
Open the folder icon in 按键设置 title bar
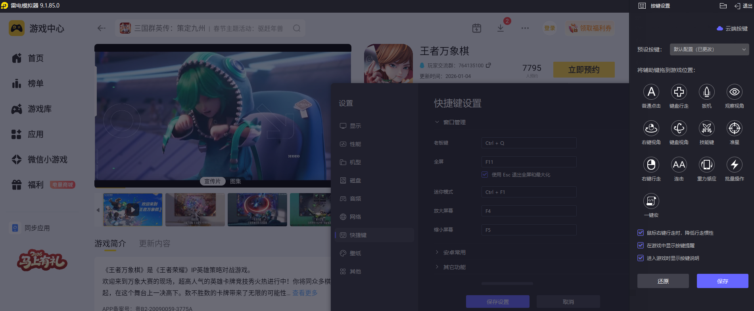[723, 6]
